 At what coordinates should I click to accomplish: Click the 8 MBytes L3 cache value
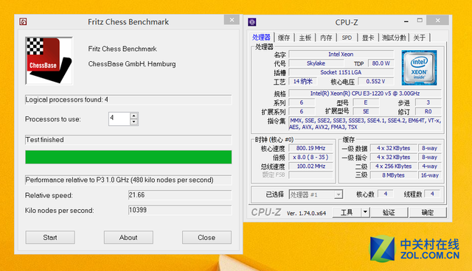click(x=393, y=175)
